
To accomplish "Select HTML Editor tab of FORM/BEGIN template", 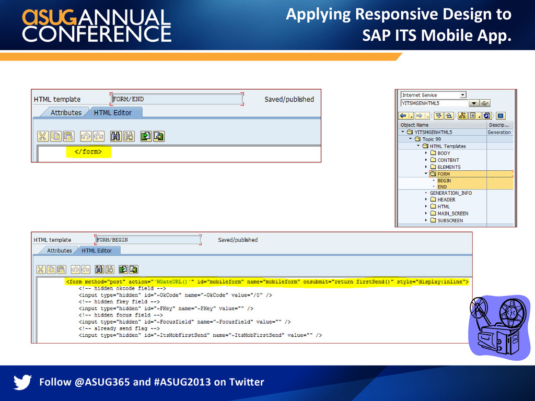I will click(97, 251).
